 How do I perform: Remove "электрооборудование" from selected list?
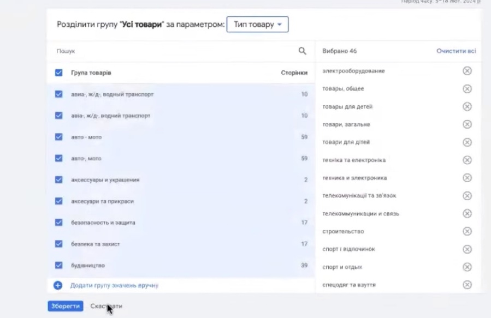pyautogui.click(x=467, y=71)
